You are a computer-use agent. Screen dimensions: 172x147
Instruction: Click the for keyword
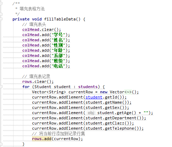[26, 87]
